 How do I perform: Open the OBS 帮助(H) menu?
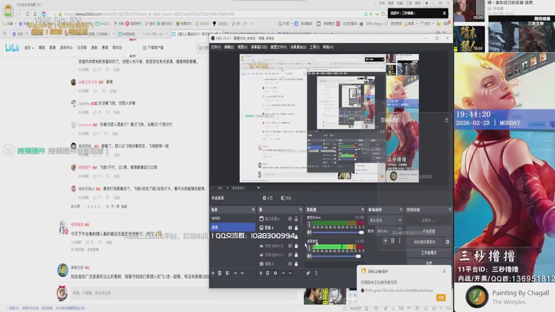click(x=328, y=47)
